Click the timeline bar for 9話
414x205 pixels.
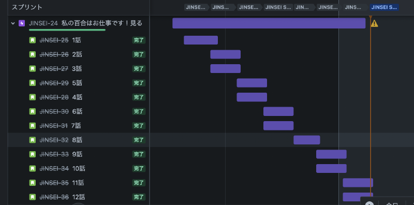pyautogui.click(x=331, y=154)
